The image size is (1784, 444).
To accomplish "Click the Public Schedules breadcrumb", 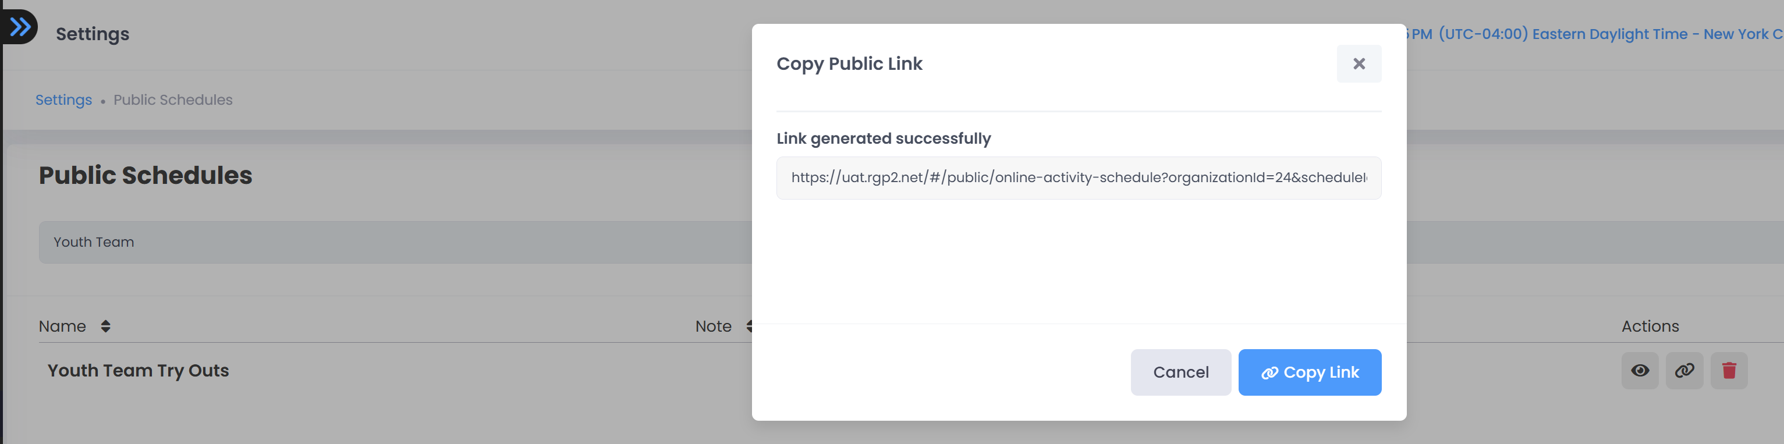I will [173, 100].
